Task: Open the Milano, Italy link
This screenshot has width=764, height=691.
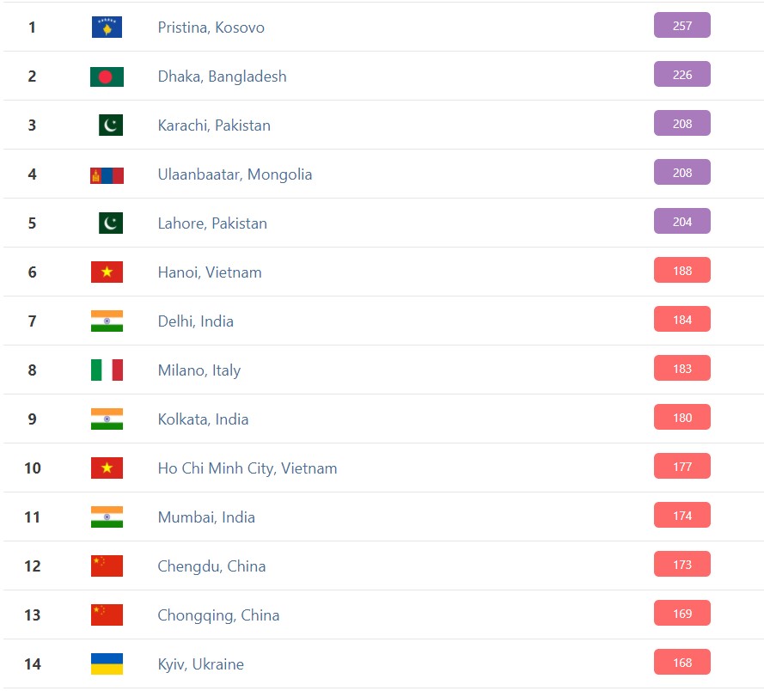Action: point(199,370)
